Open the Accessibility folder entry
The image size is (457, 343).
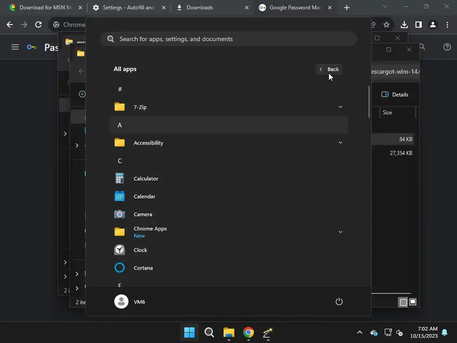click(228, 143)
